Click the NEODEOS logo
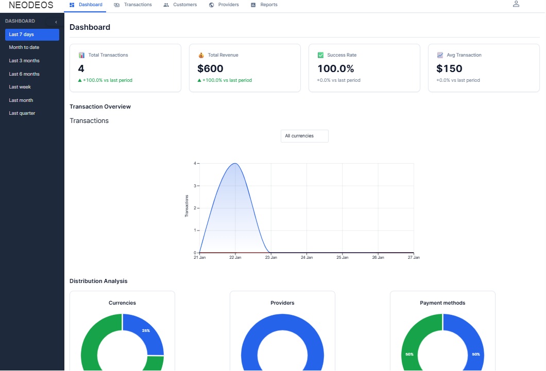Image resolution: width=546 pixels, height=371 pixels. pos(31,5)
